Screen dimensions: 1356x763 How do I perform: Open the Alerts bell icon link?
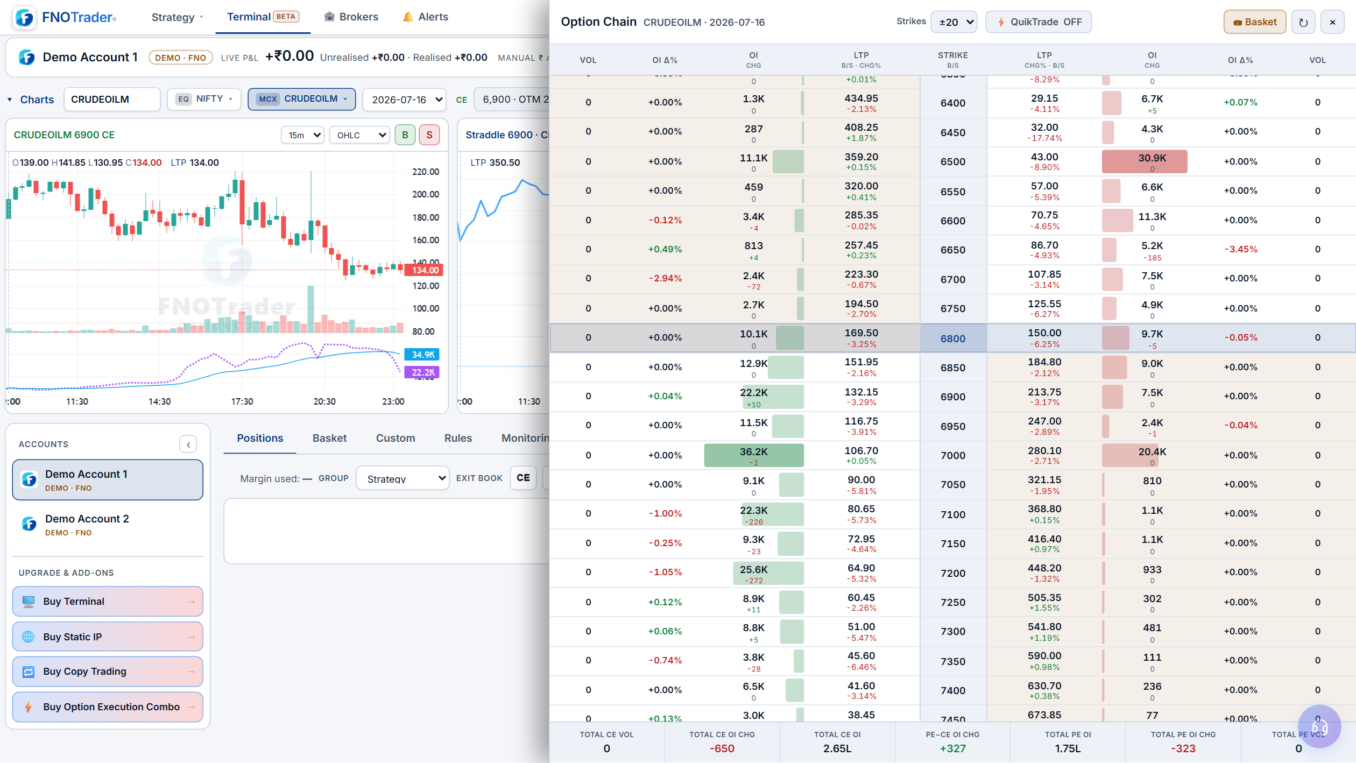(408, 17)
